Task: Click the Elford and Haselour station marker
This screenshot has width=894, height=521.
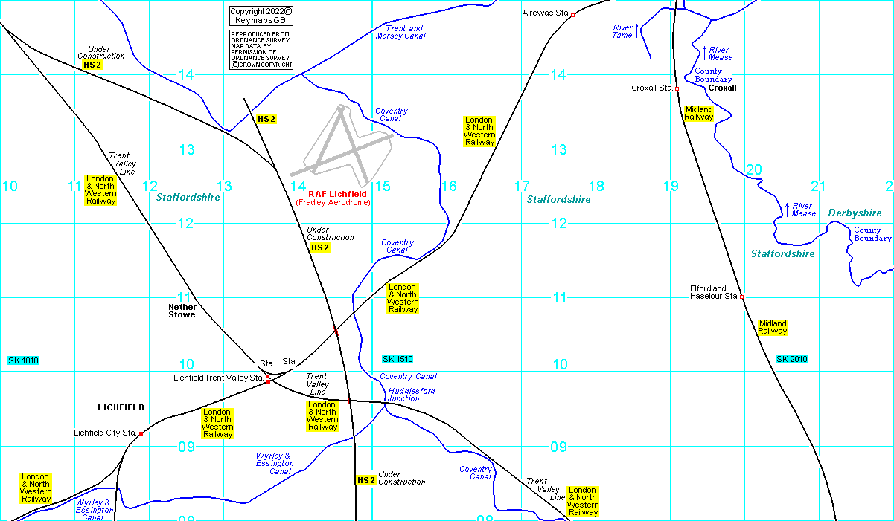Action: [x=741, y=297]
